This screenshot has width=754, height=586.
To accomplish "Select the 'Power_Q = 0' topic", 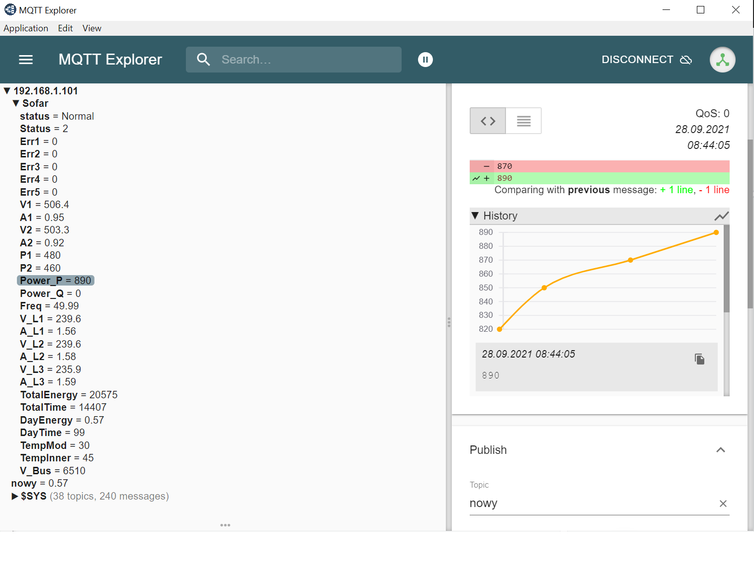I will 50,293.
